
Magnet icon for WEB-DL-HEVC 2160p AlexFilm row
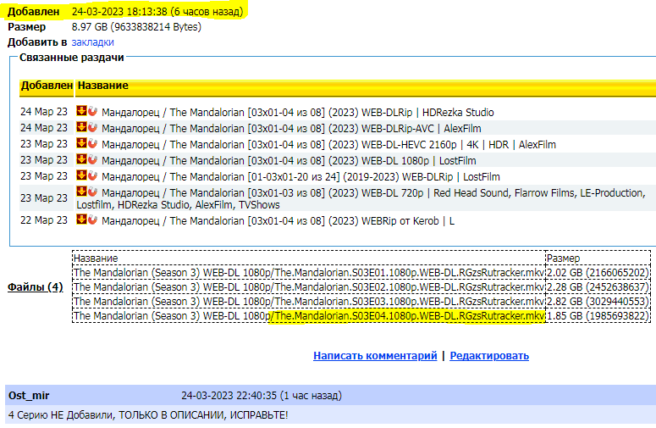pos(92,143)
